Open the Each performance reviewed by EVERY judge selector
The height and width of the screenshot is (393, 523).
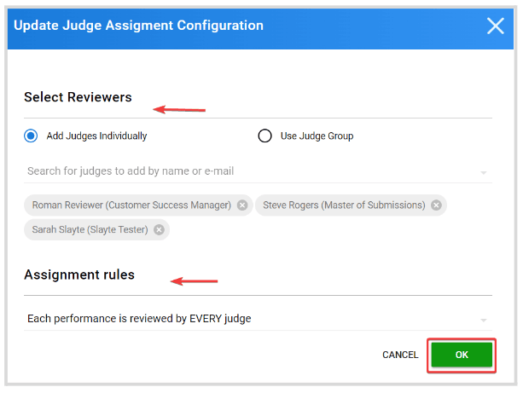tap(258, 319)
